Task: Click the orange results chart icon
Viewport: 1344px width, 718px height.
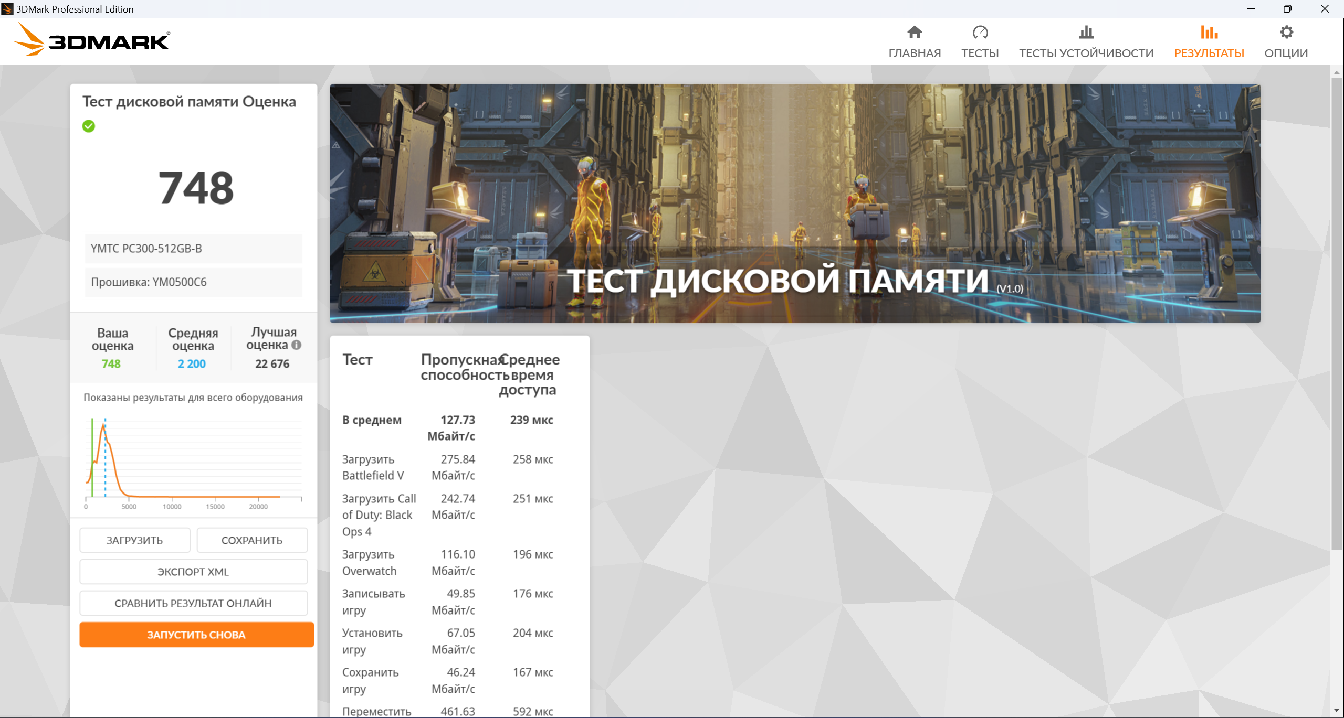Action: [x=1209, y=33]
